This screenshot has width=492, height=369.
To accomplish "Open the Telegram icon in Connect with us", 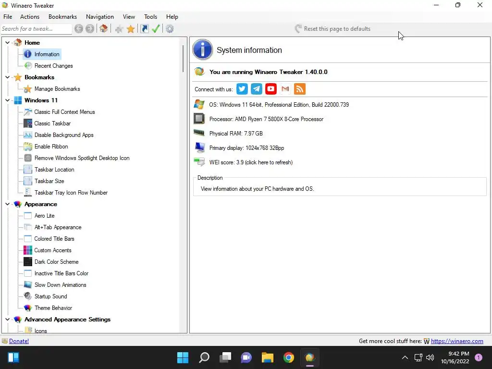I will (257, 89).
